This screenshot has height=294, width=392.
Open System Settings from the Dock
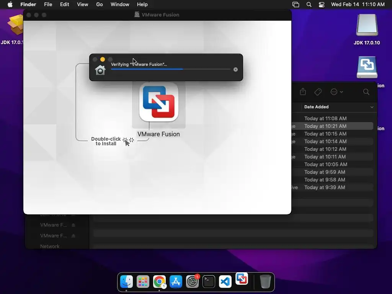tap(192, 282)
